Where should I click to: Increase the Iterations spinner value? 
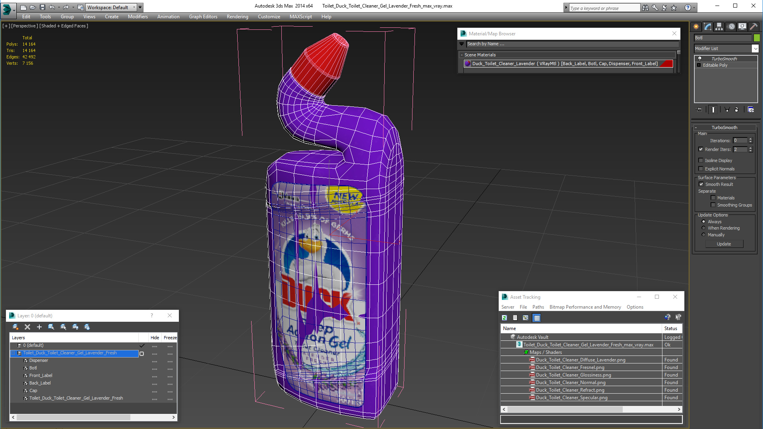click(x=750, y=139)
